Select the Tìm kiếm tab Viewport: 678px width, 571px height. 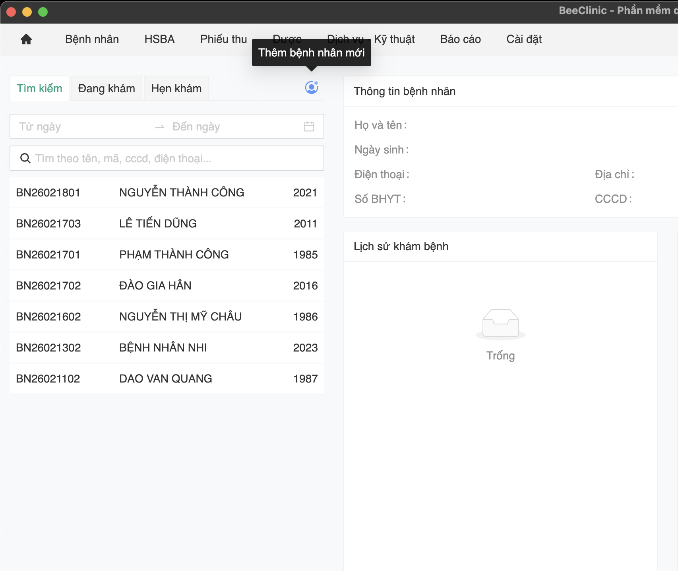pyautogui.click(x=39, y=88)
